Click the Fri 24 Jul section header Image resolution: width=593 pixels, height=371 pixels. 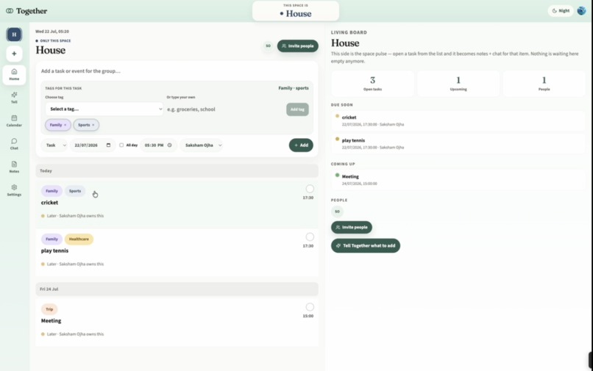(177, 289)
